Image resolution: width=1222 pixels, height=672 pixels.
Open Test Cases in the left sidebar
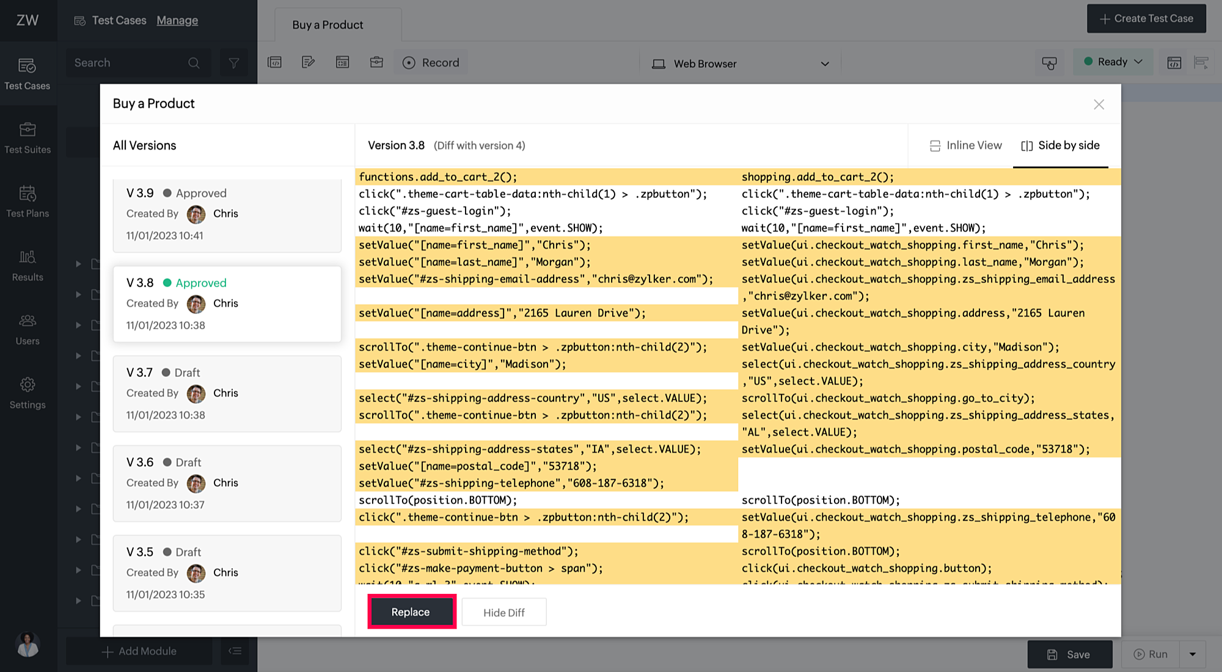click(27, 73)
